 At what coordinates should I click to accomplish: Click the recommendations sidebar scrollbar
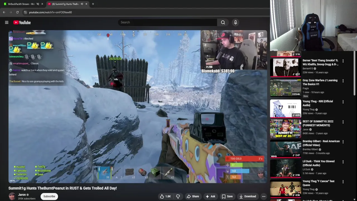pos(355,73)
